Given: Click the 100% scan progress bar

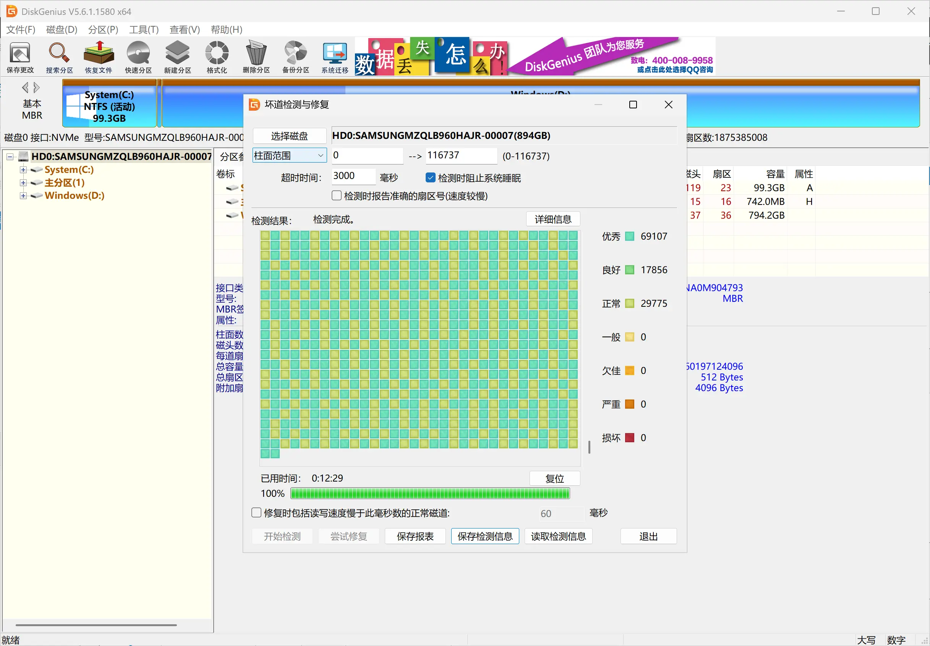Looking at the screenshot, I should coord(430,493).
